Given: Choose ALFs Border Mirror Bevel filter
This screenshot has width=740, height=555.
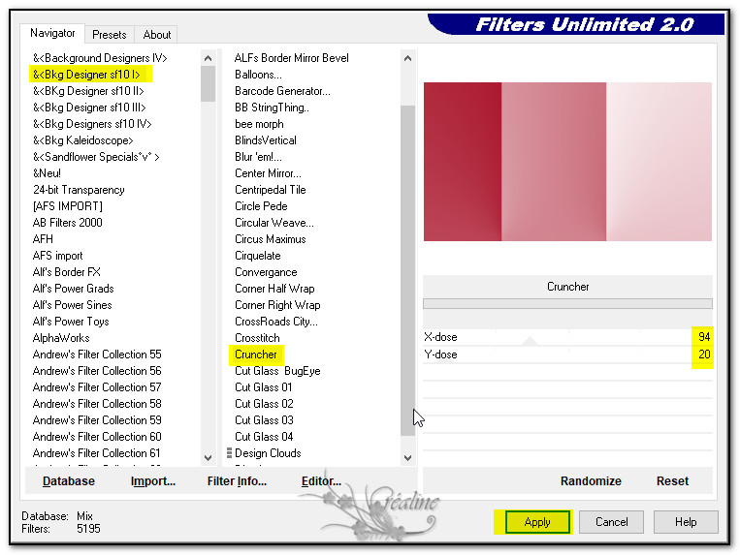Looking at the screenshot, I should coord(292,58).
